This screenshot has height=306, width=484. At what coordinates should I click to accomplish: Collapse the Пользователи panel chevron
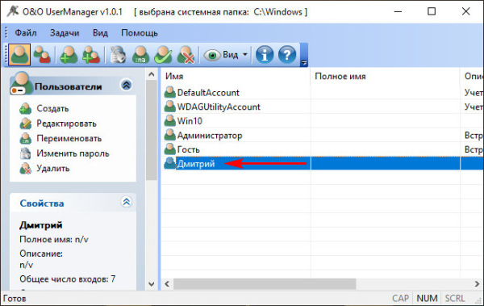[x=127, y=85]
